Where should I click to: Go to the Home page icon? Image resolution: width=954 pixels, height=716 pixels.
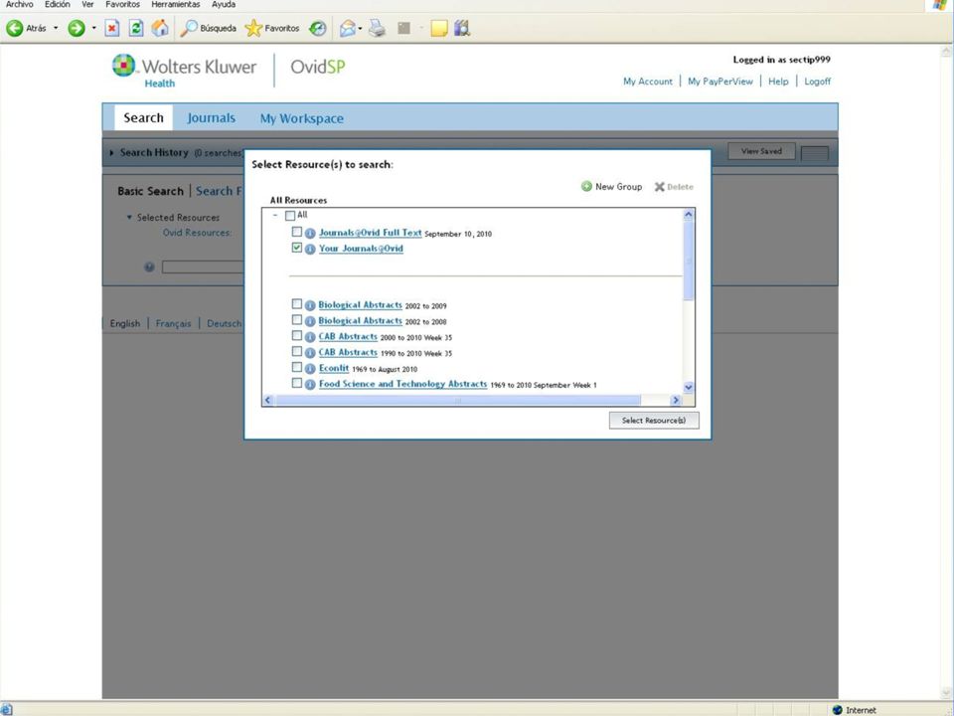[x=160, y=28]
